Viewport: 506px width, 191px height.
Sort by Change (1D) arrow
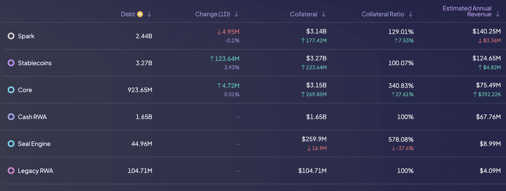236,14
